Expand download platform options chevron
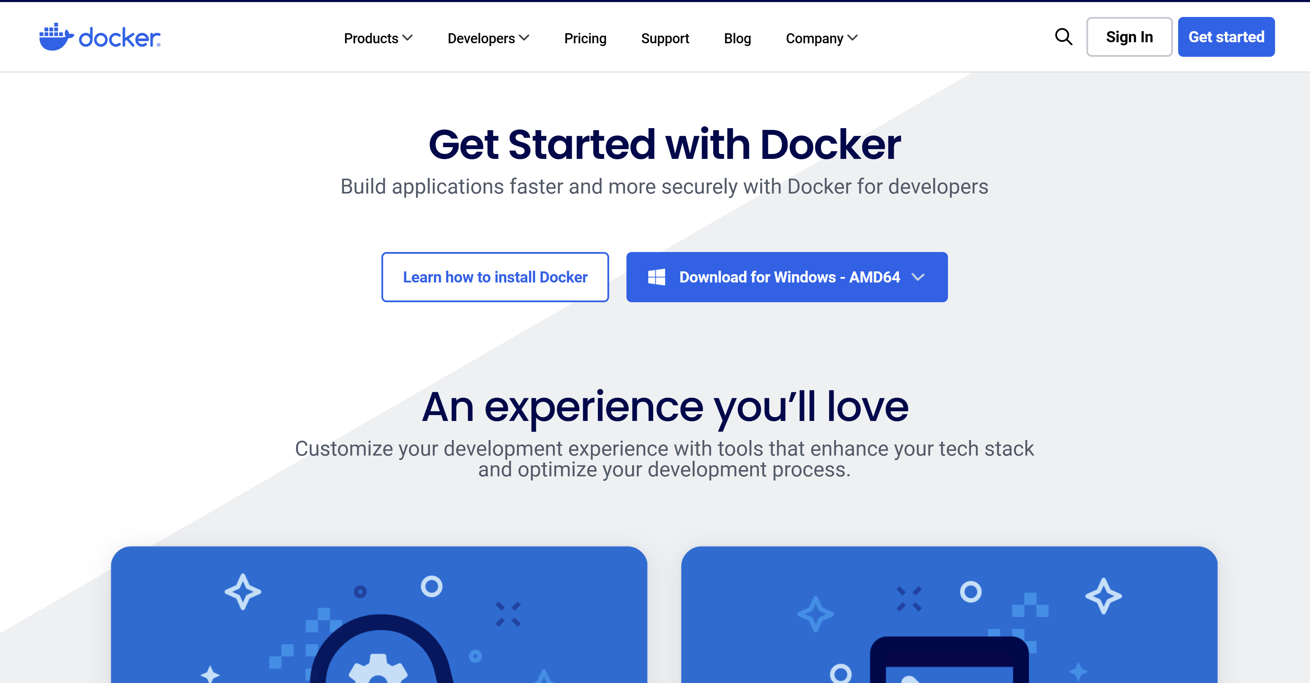Viewport: 1310px width, 683px height. click(x=918, y=277)
